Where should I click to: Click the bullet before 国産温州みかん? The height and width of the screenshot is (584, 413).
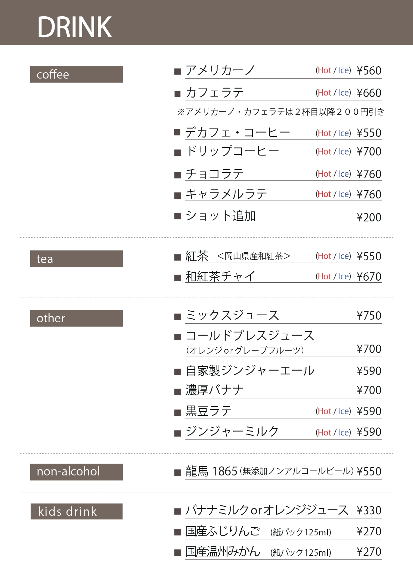point(177,553)
